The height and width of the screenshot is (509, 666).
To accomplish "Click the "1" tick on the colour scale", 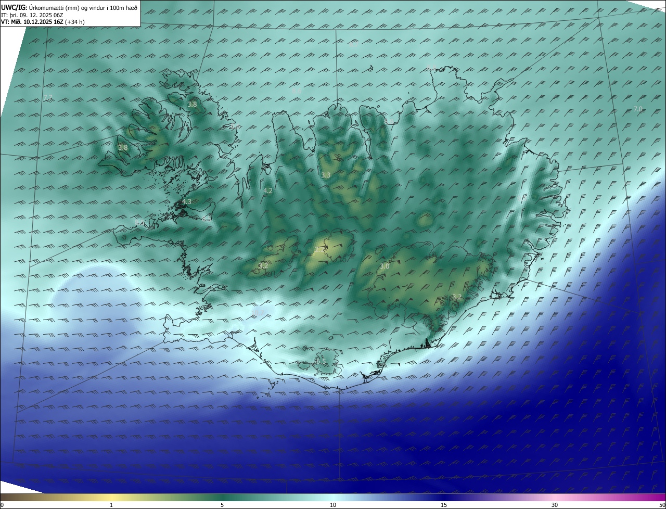I will [111, 505].
